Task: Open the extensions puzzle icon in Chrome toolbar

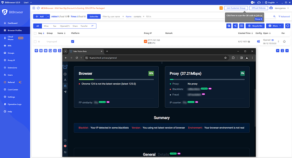Action: (233, 58)
